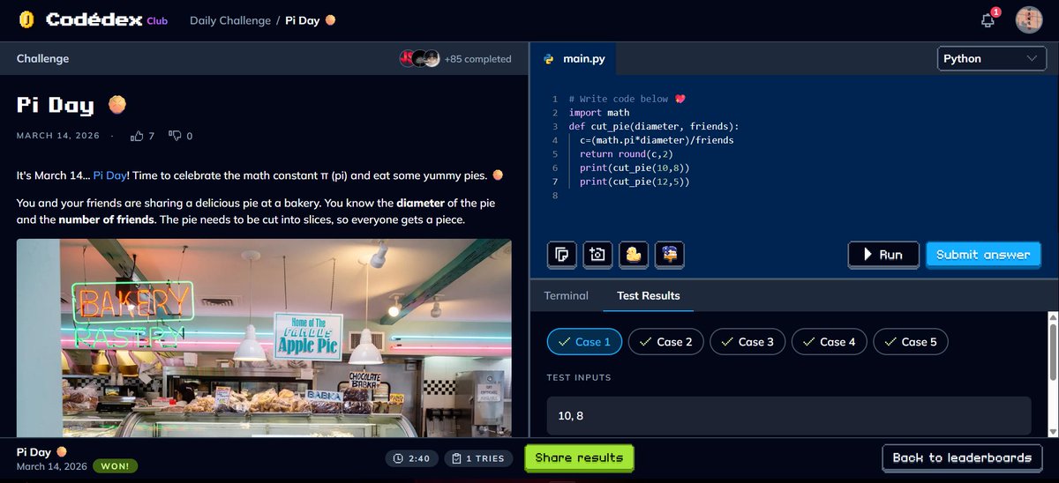Viewport: 1059px width, 483px height.
Task: Click the wizard hat hint icon
Action: click(670, 255)
